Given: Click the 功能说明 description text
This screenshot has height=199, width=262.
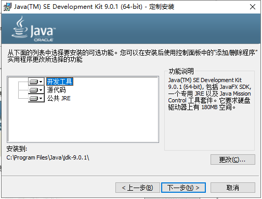Looking at the screenshot, I should pyautogui.click(x=209, y=94).
